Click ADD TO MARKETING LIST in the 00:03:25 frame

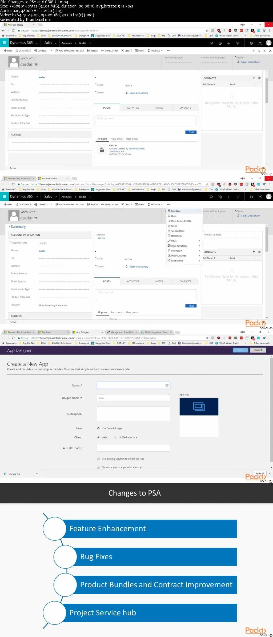[x=70, y=204]
